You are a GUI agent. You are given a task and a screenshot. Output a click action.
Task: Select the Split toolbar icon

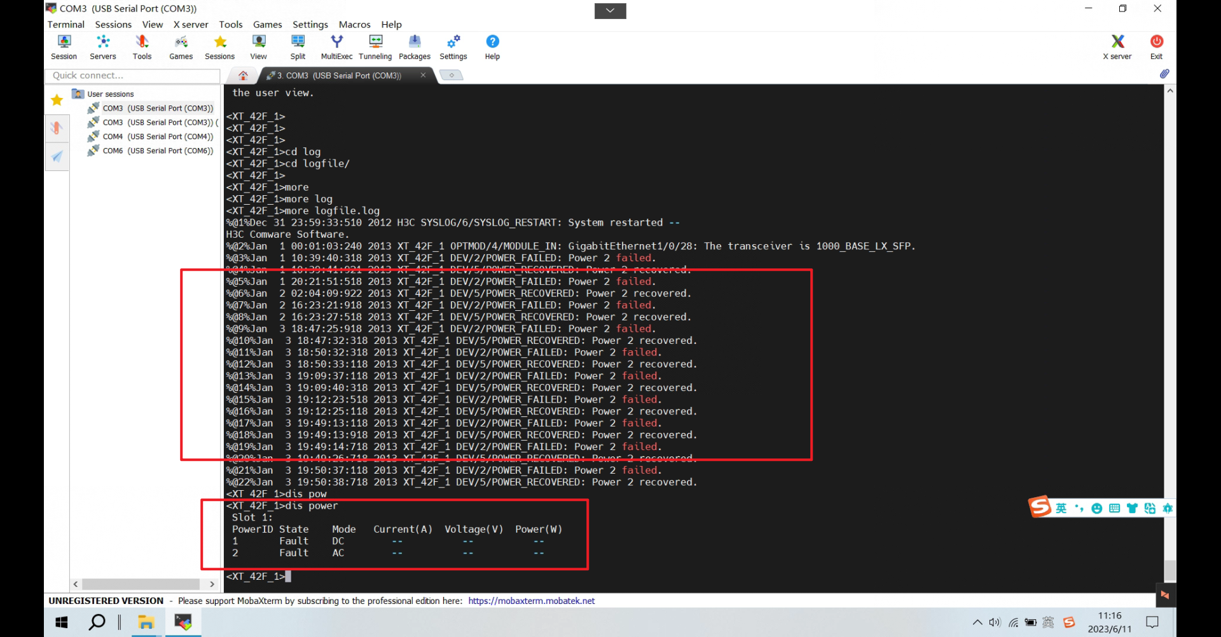click(x=298, y=48)
